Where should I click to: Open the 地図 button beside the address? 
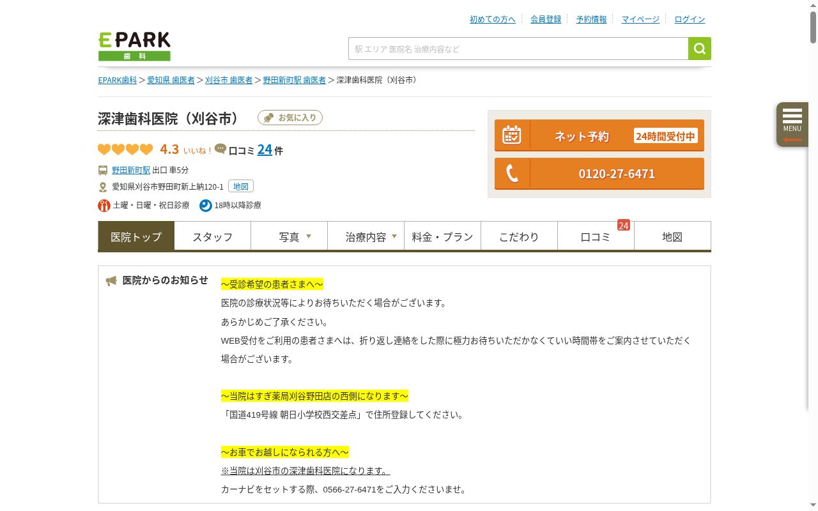point(241,187)
